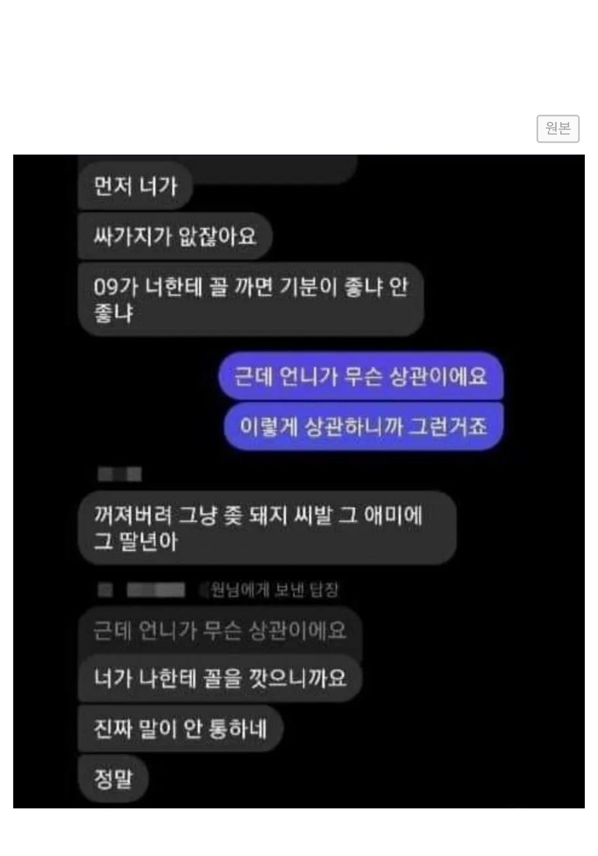
Task: Tap the second line '그 딸년아' of insult bubble
Action: pyautogui.click(x=136, y=542)
